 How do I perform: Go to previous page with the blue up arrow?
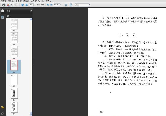[22, 5]
